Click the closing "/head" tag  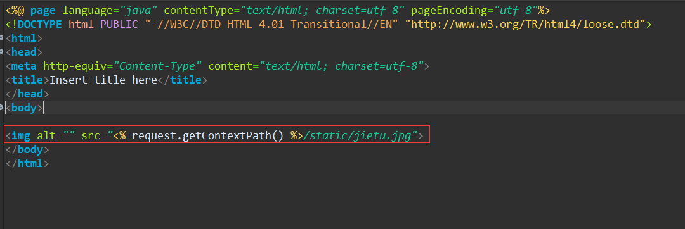pos(27,94)
